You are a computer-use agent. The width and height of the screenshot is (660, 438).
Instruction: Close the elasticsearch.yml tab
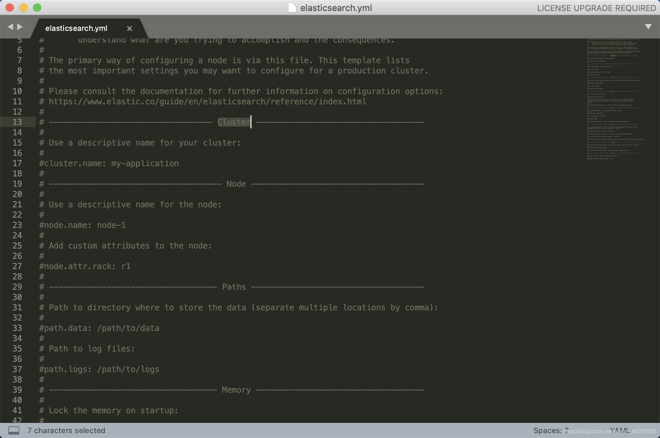click(x=130, y=28)
